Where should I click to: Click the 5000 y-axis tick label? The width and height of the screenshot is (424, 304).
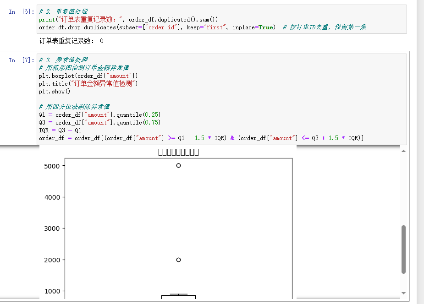[x=52, y=166]
